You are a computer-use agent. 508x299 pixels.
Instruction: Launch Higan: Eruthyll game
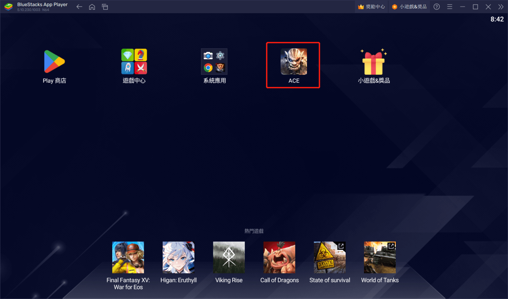[x=178, y=258]
